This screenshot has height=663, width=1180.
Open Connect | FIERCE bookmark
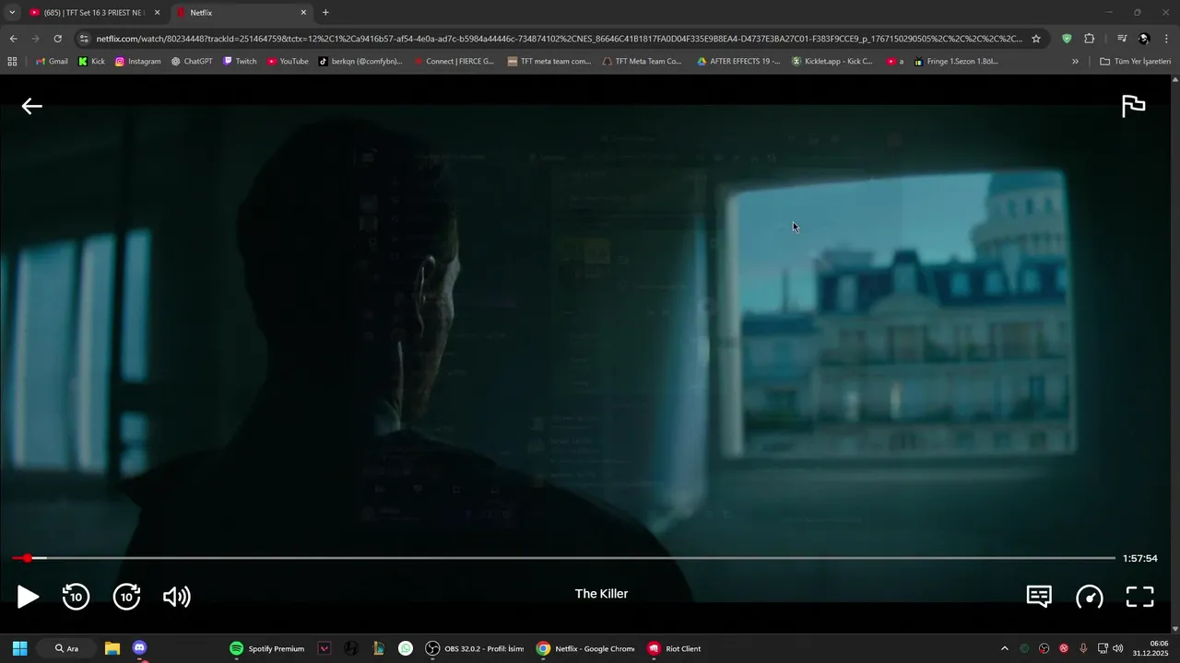pyautogui.click(x=454, y=62)
